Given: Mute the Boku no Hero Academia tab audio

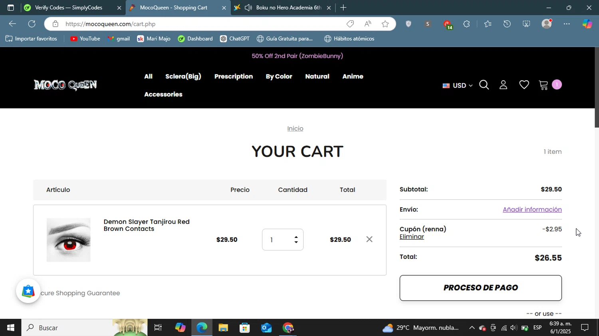Looking at the screenshot, I should click(248, 8).
